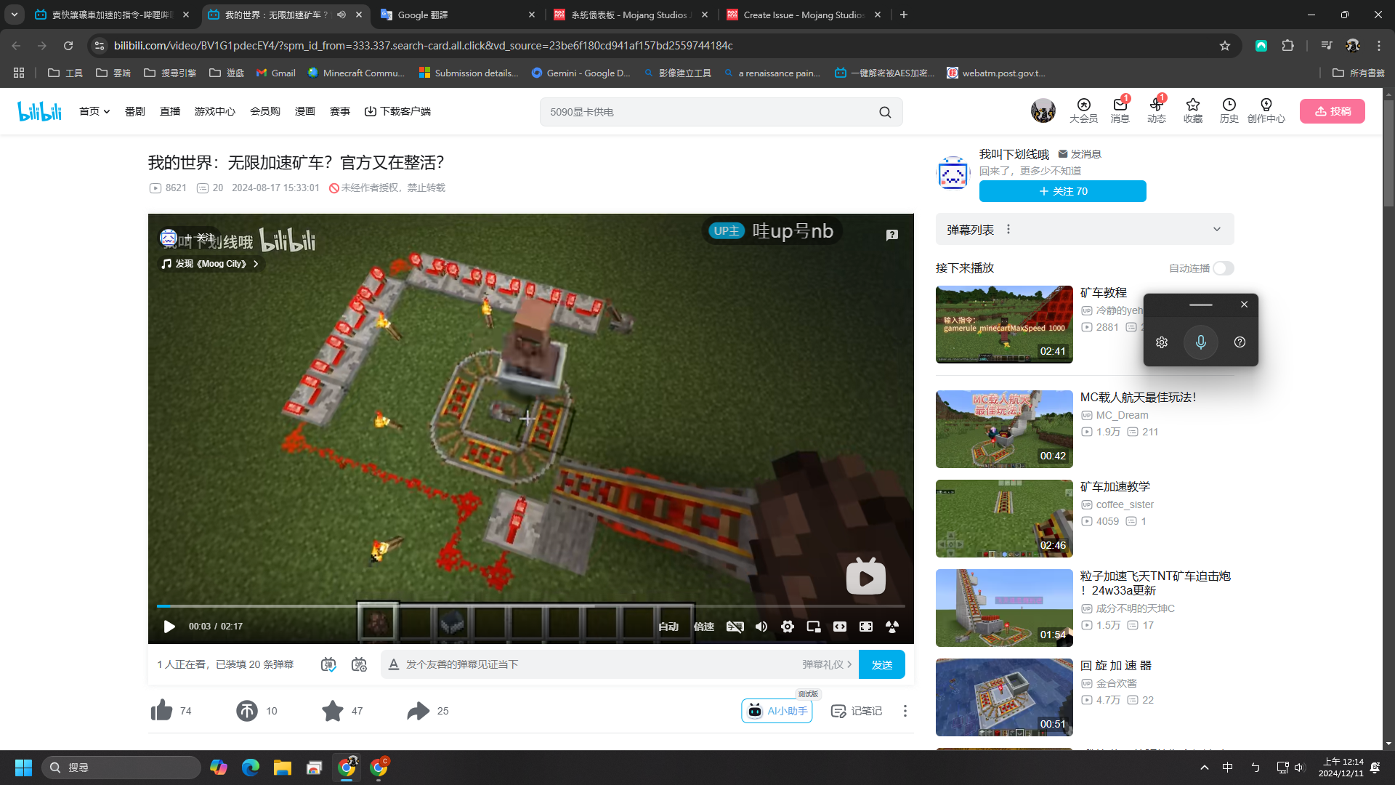Open video player settings gear
Image resolution: width=1395 pixels, height=785 pixels.
pos(788,627)
